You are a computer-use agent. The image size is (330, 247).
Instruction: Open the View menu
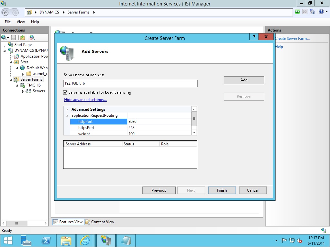21,22
